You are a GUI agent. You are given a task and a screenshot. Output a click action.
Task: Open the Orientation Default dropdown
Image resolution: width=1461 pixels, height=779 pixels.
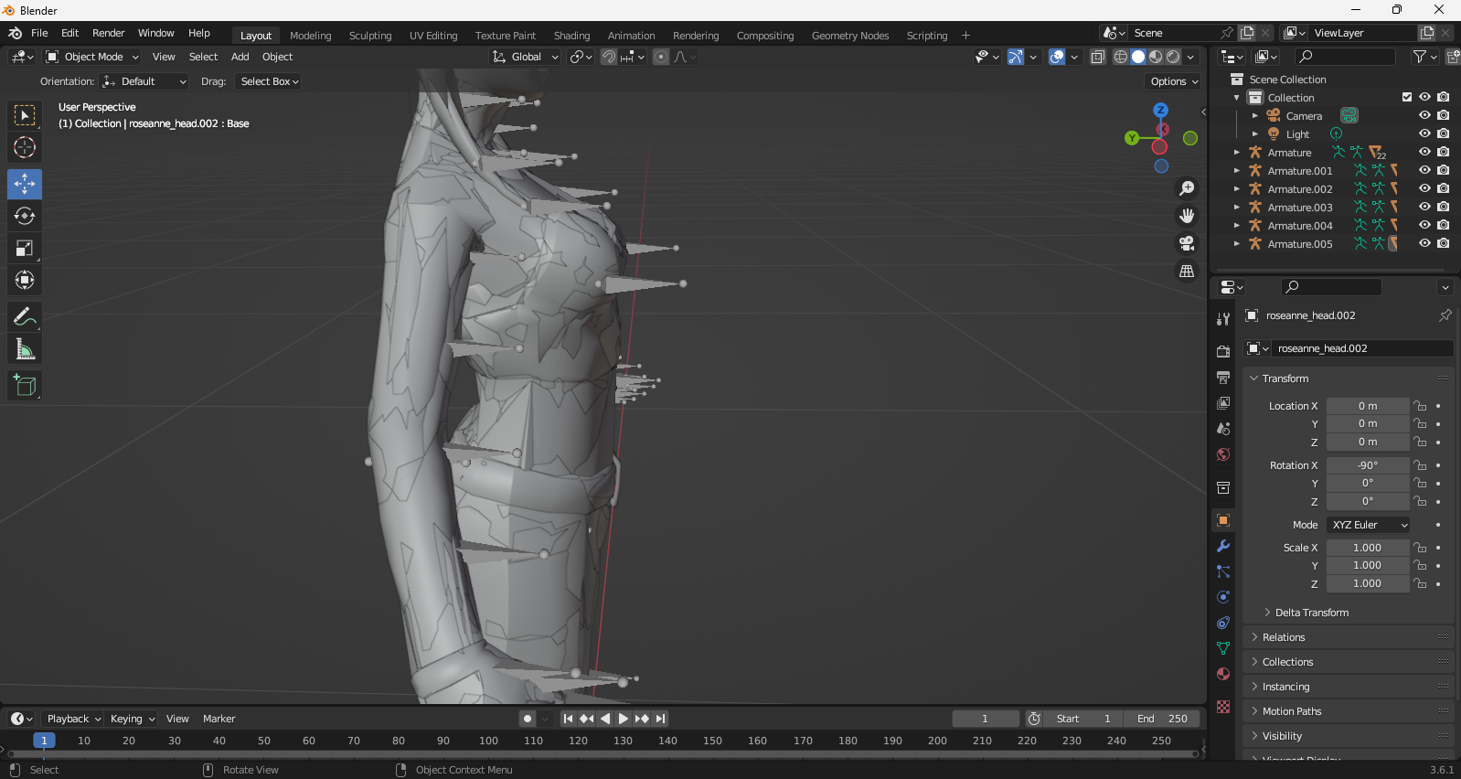pos(144,81)
